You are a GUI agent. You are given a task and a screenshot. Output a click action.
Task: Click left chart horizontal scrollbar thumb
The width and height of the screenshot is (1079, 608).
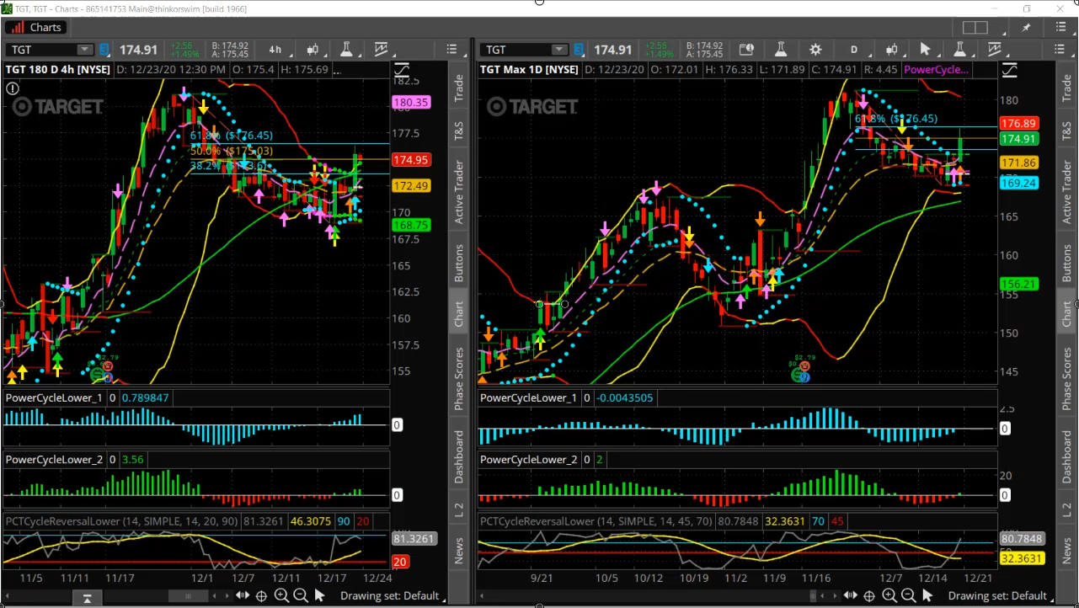pos(190,595)
